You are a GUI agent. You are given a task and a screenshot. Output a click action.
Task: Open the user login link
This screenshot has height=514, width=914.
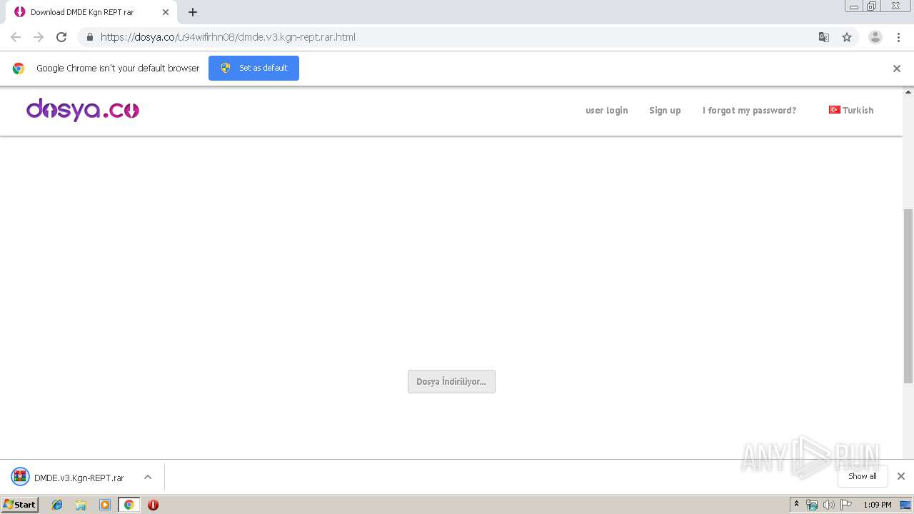[607, 111]
